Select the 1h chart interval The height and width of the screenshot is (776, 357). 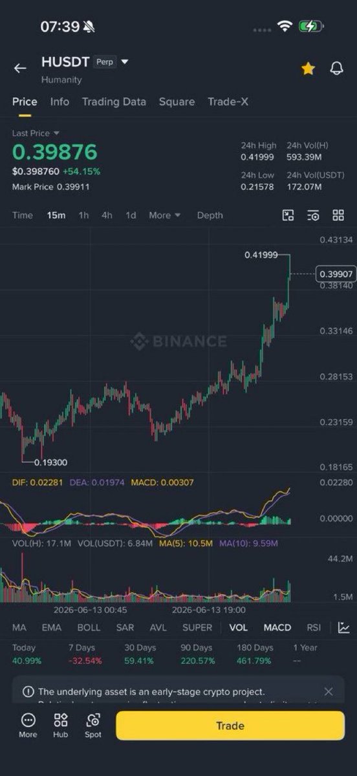tap(83, 215)
